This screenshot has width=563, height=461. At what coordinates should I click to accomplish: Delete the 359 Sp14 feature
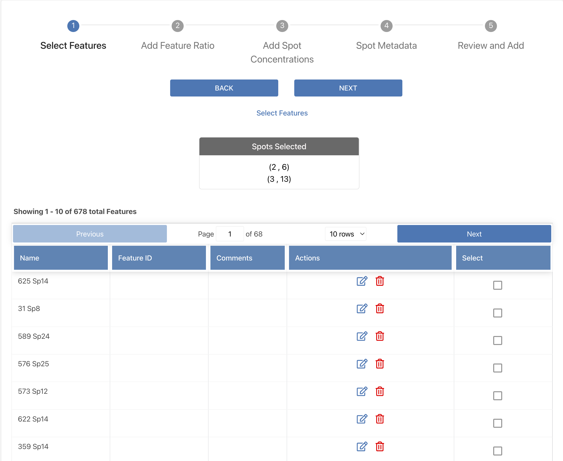point(380,447)
